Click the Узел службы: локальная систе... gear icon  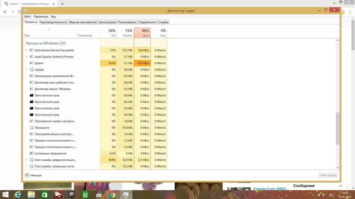pyautogui.click(x=32, y=166)
